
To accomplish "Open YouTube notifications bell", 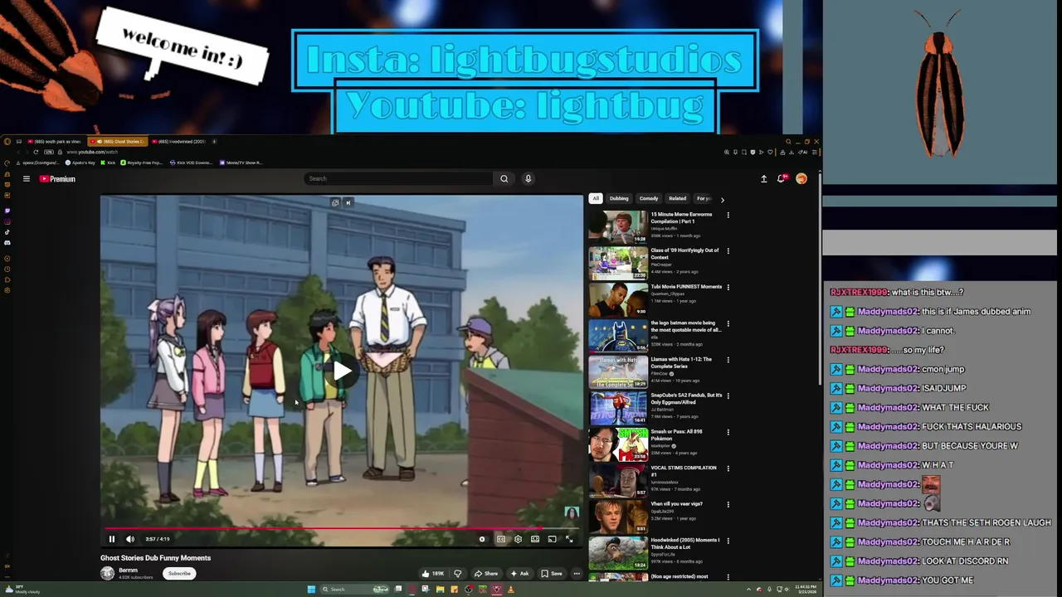I will click(782, 178).
